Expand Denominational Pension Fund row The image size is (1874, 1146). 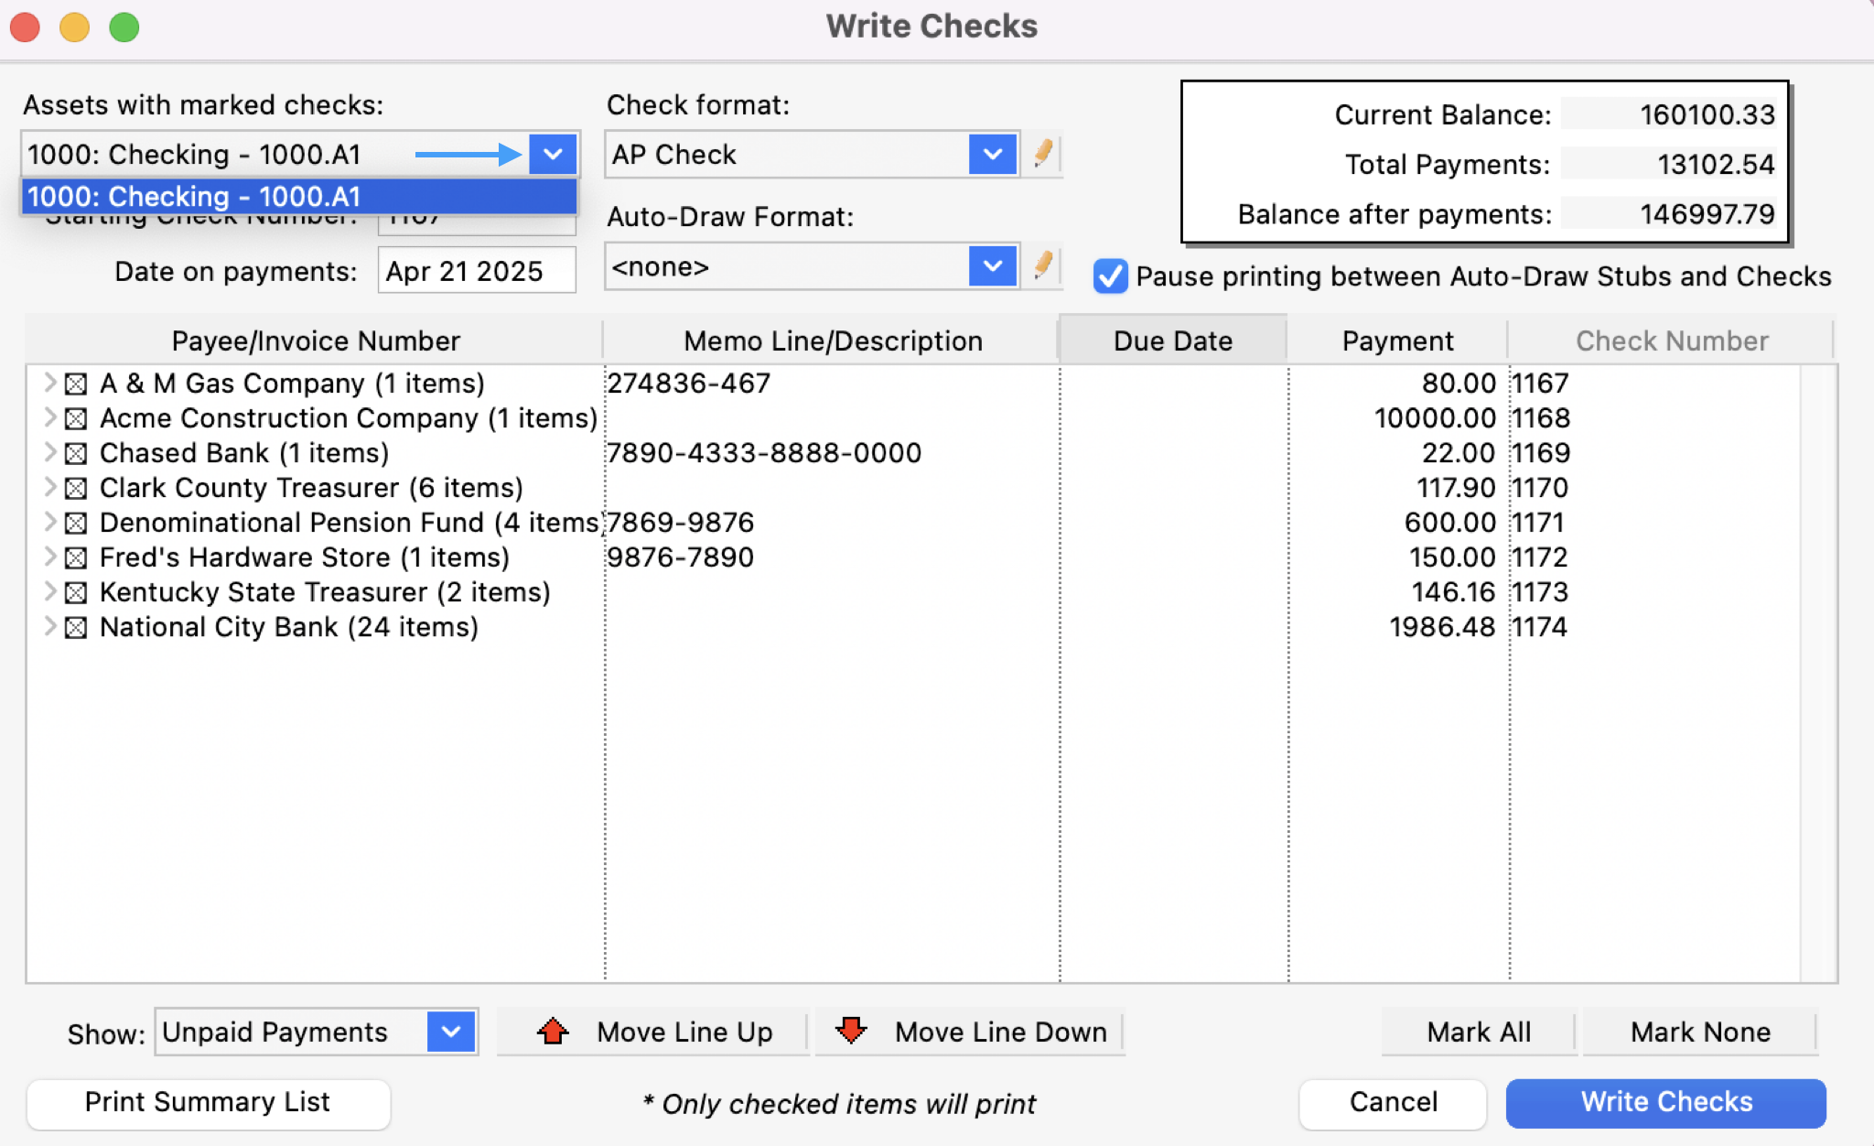coord(50,522)
